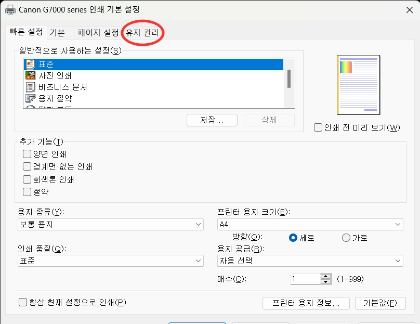This screenshot has width=420, height=324.
Task: Open 프린터 용지 정보... dialog
Action: click(x=306, y=303)
